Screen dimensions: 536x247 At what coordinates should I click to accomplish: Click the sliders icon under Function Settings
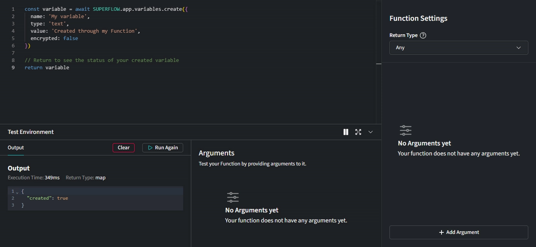pyautogui.click(x=406, y=130)
